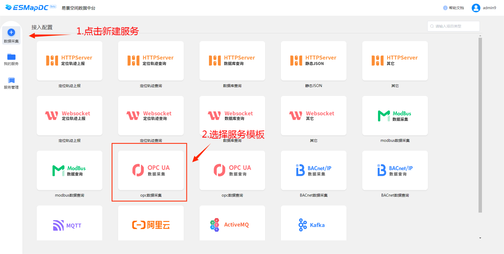
Task: Choose Websocket 其它 template card
Action: click(314, 116)
